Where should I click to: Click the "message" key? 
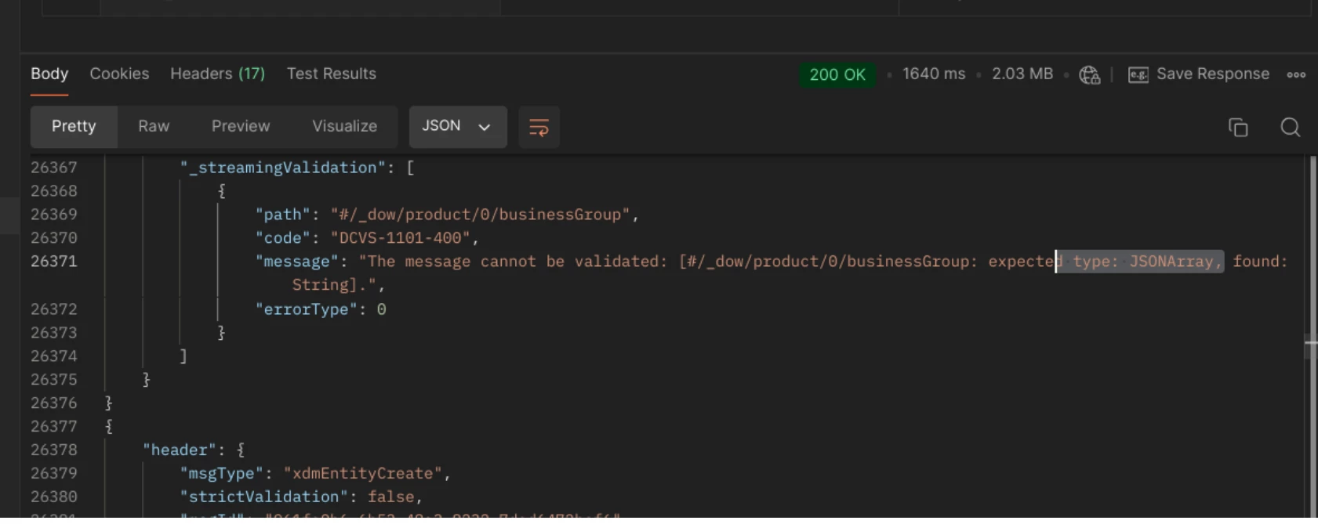pyautogui.click(x=297, y=262)
